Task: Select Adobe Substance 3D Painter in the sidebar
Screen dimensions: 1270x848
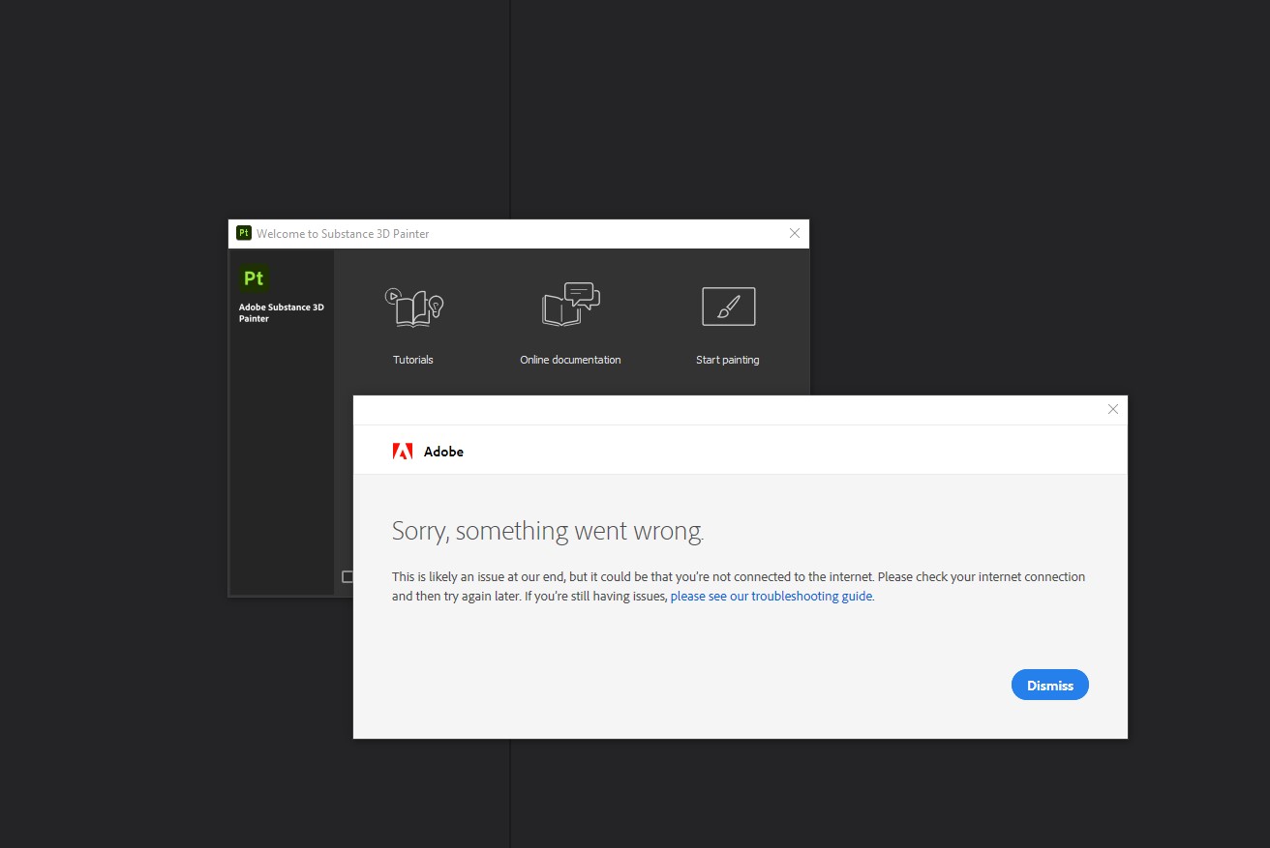Action: pyautogui.click(x=281, y=312)
